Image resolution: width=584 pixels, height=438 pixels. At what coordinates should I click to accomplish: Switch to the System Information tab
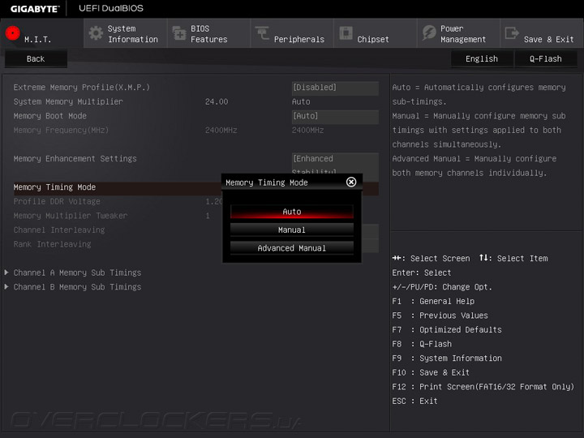(x=125, y=33)
